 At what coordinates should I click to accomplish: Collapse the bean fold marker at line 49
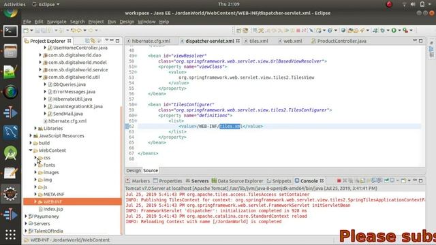[136, 56]
